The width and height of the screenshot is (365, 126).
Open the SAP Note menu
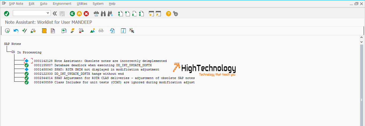16,4
